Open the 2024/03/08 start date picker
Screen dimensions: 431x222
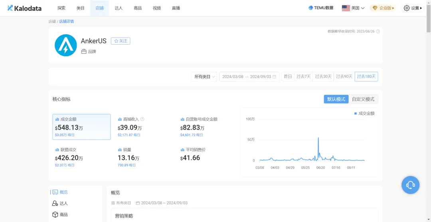[233, 77]
